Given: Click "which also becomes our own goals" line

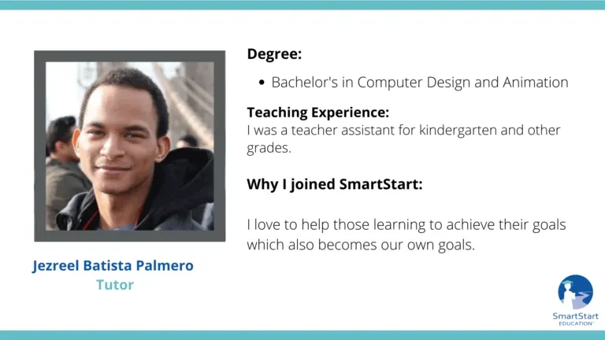Looking at the screenshot, I should point(361,245).
